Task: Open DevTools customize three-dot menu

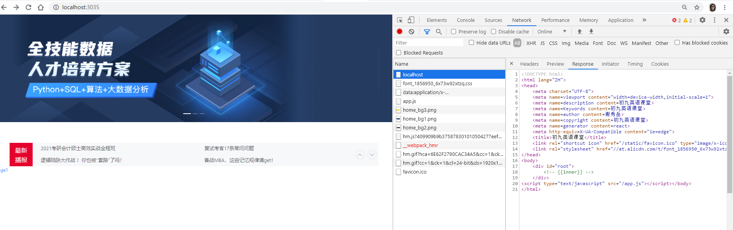Action: 715,20
